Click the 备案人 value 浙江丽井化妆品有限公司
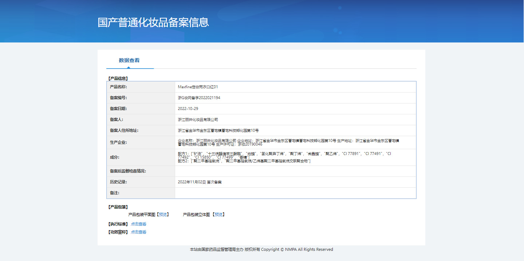The image size is (524, 261). 198,120
